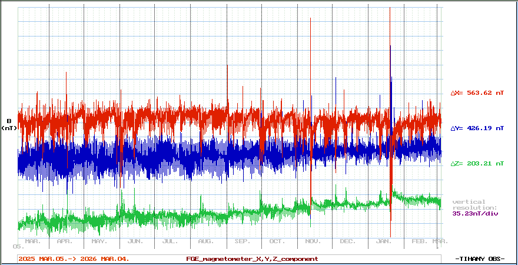Click the 35.23nT/div vertical resolution value
Screen dimensions: 518x265
(475, 214)
